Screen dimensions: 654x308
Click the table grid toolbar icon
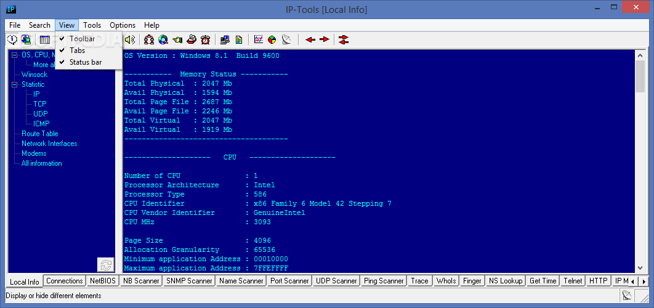45,39
